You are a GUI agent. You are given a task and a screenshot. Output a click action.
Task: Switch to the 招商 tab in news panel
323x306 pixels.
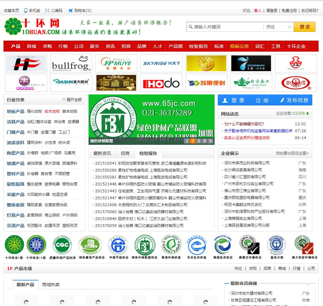pyautogui.click(x=125, y=153)
